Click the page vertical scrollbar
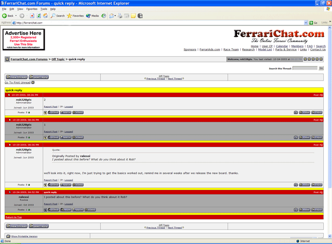Screen dimensions: 332x244 (330, 132)
